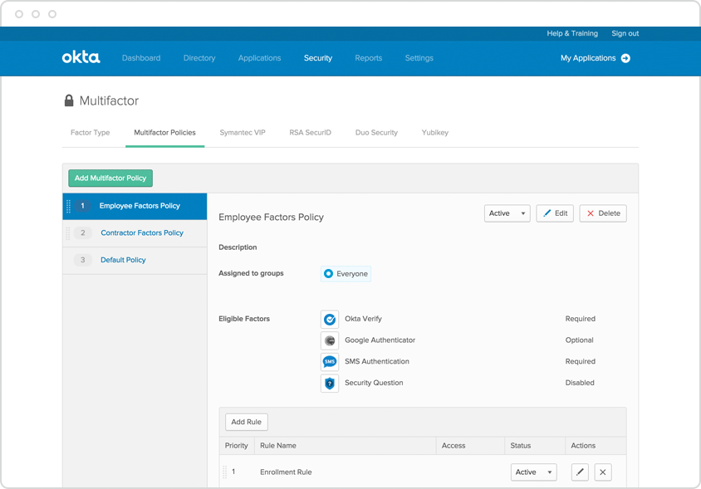701x489 pixels.
Task: Click the pencil icon on Enrollment Rule
Action: point(579,472)
